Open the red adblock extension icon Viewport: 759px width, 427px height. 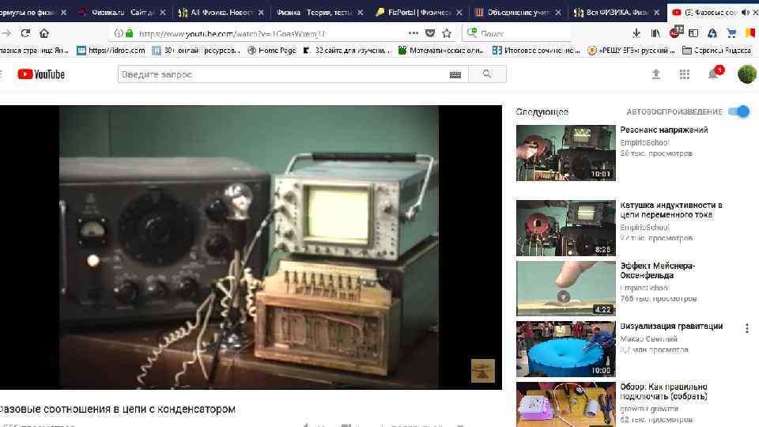coord(675,32)
